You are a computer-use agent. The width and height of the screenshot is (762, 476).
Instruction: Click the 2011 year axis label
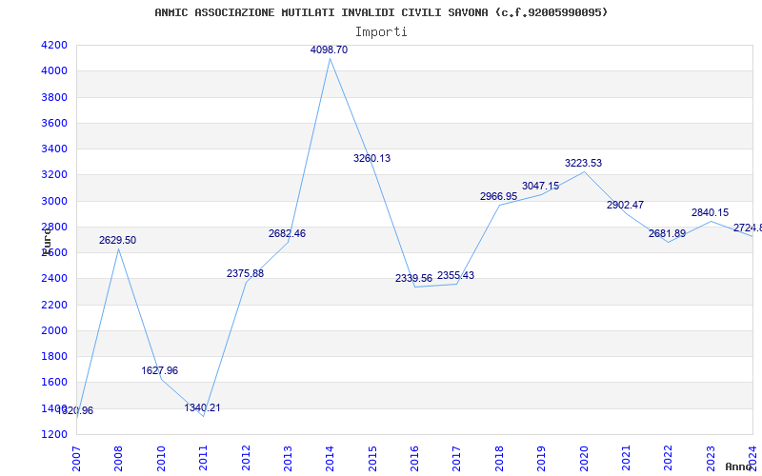(x=203, y=458)
